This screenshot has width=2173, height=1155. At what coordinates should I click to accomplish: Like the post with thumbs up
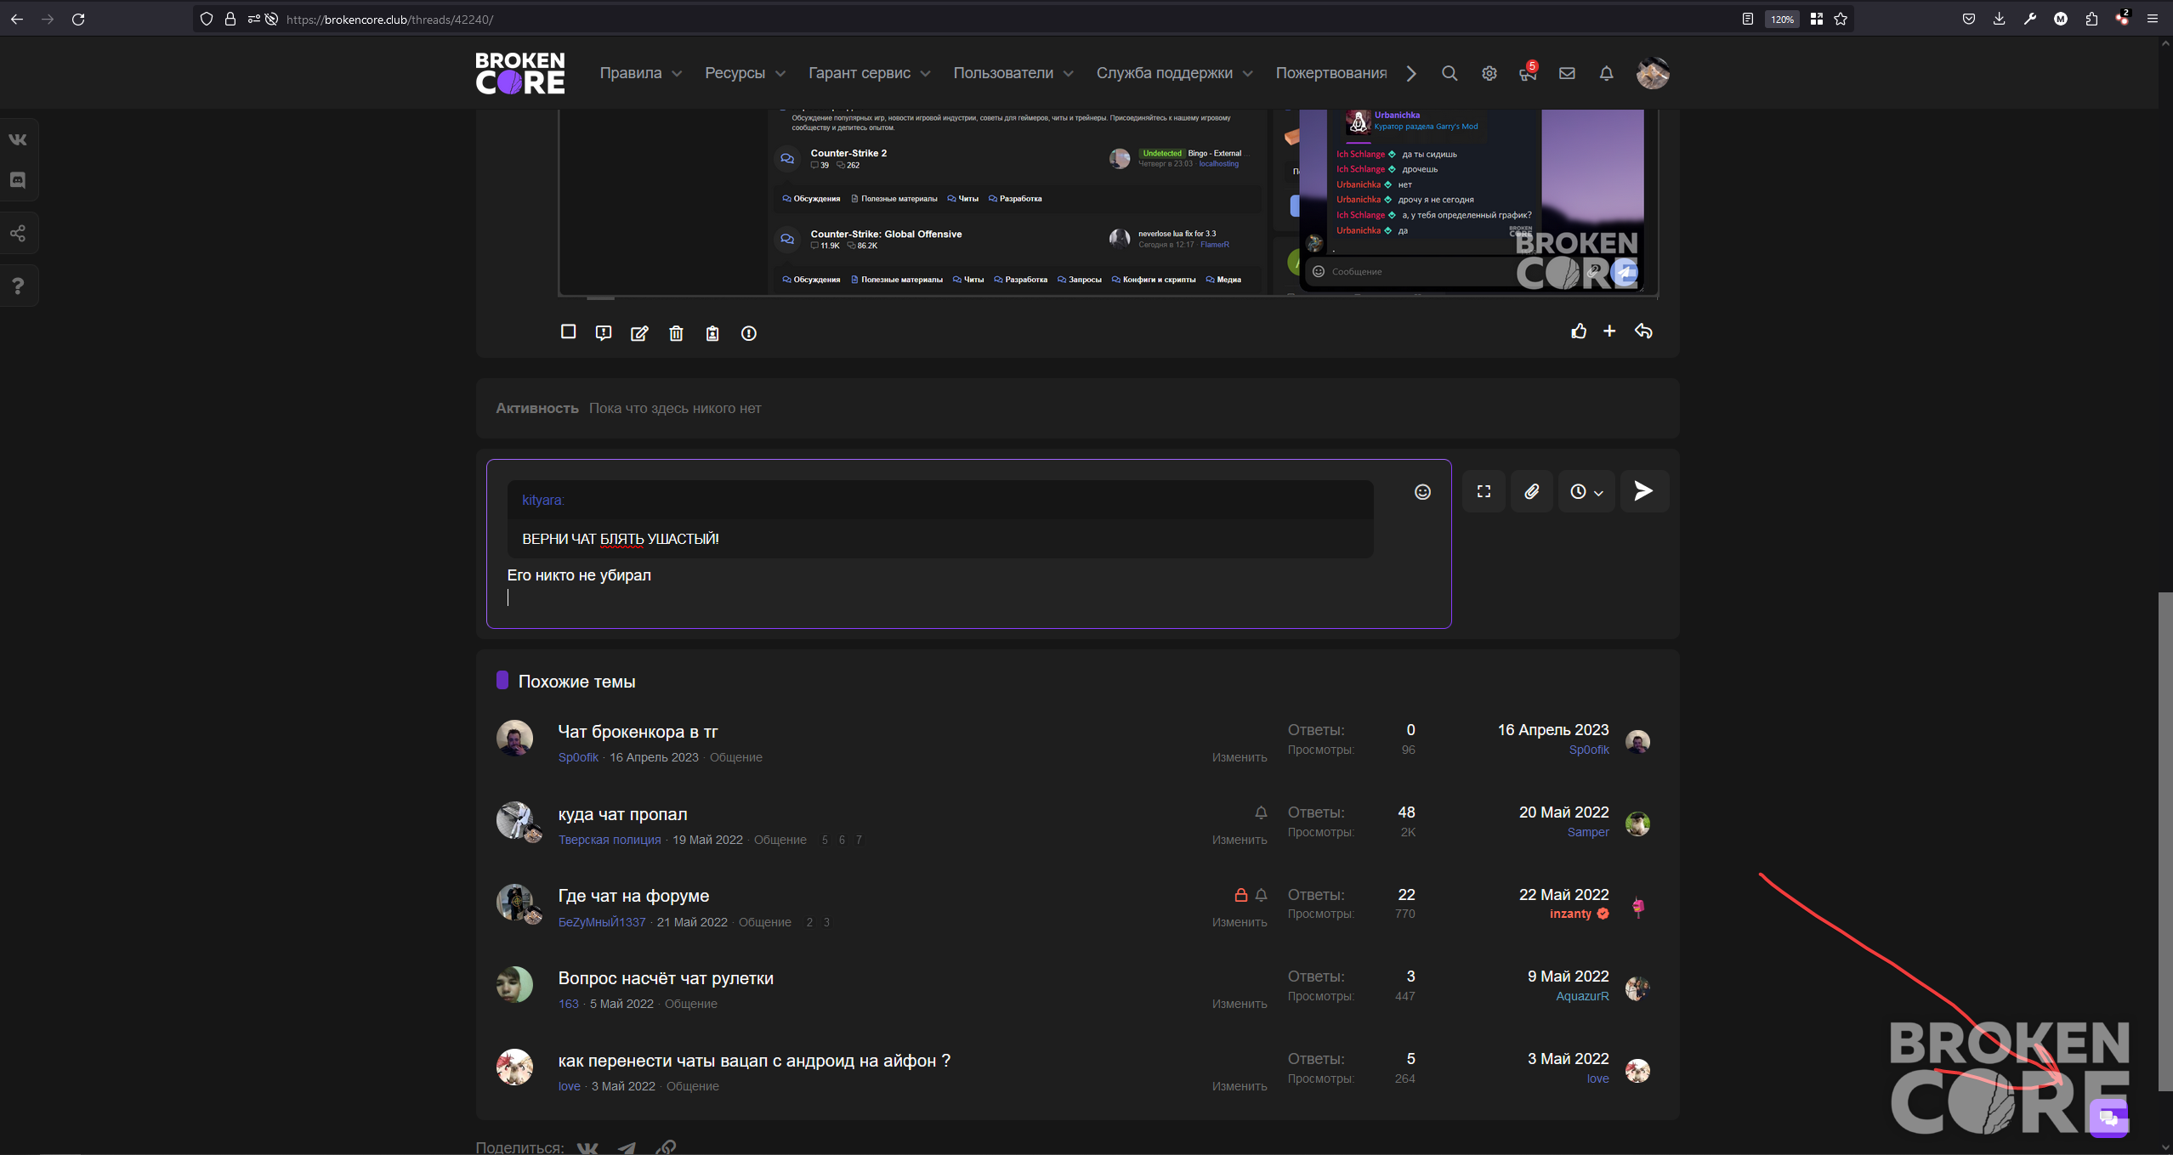pos(1579,331)
